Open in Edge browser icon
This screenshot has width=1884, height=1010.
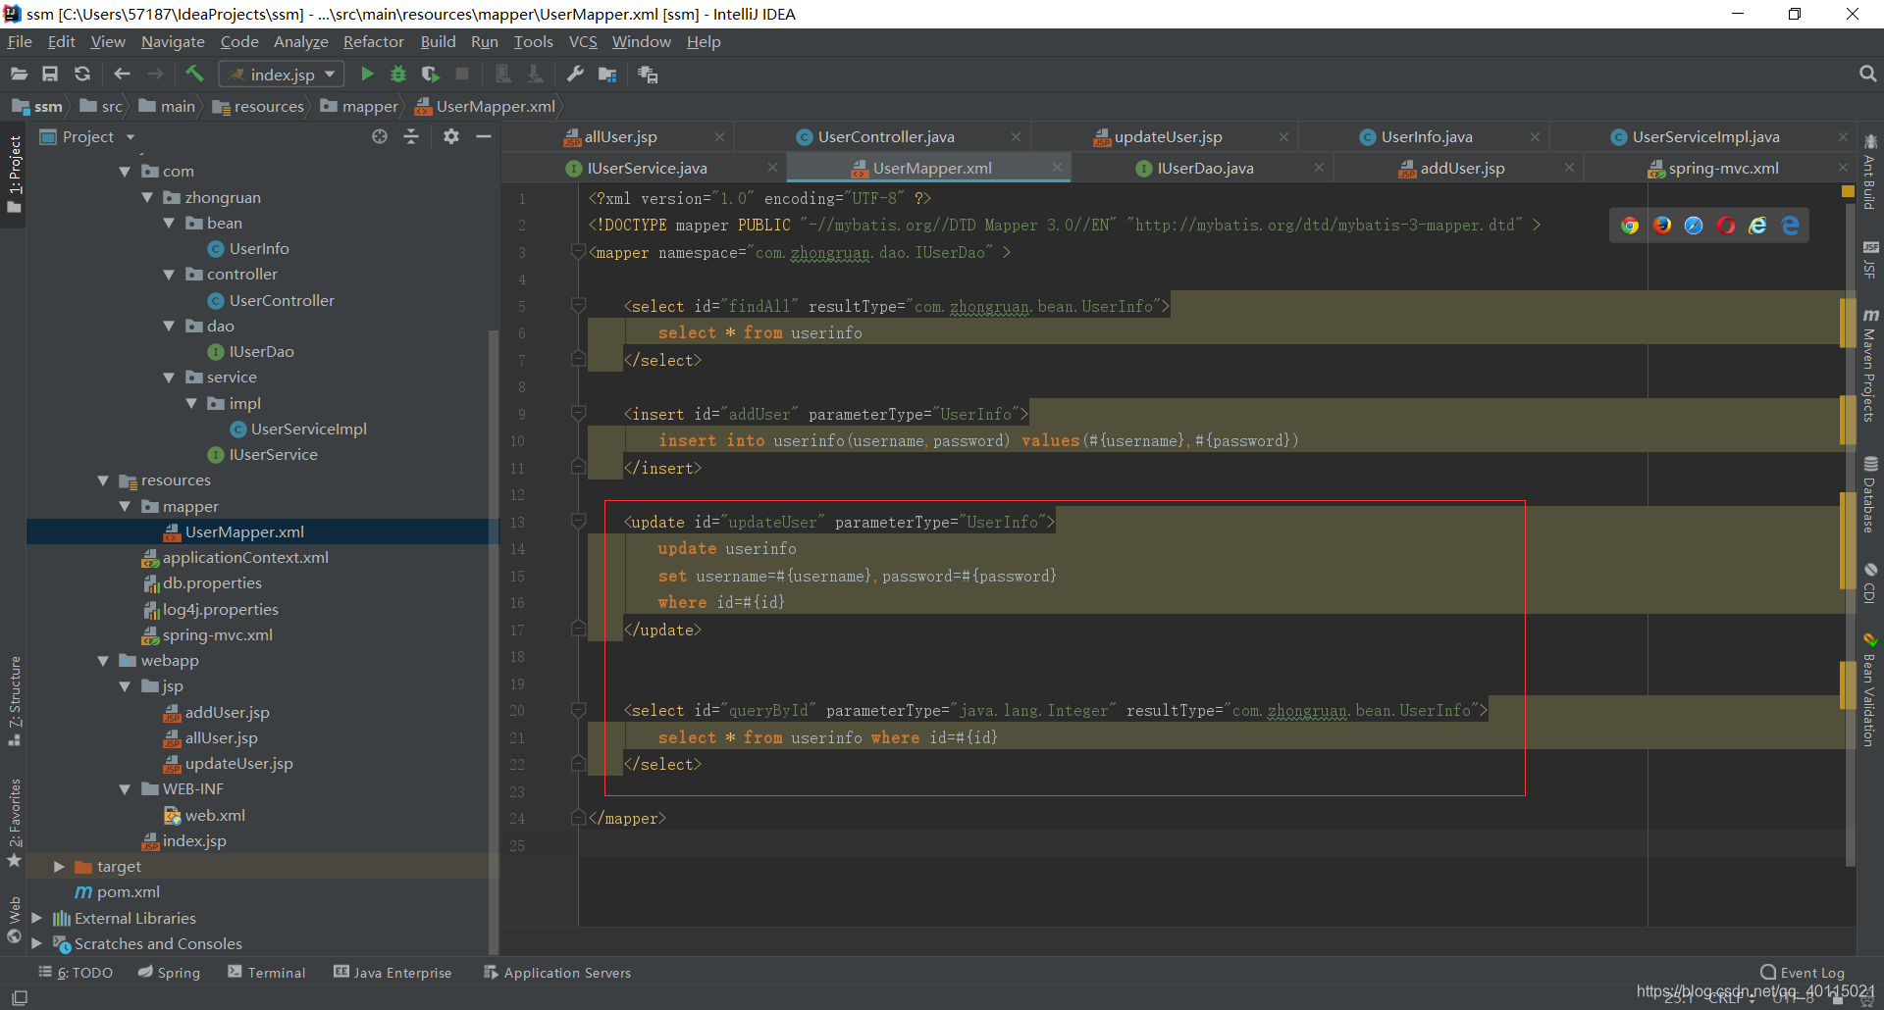1790,226
